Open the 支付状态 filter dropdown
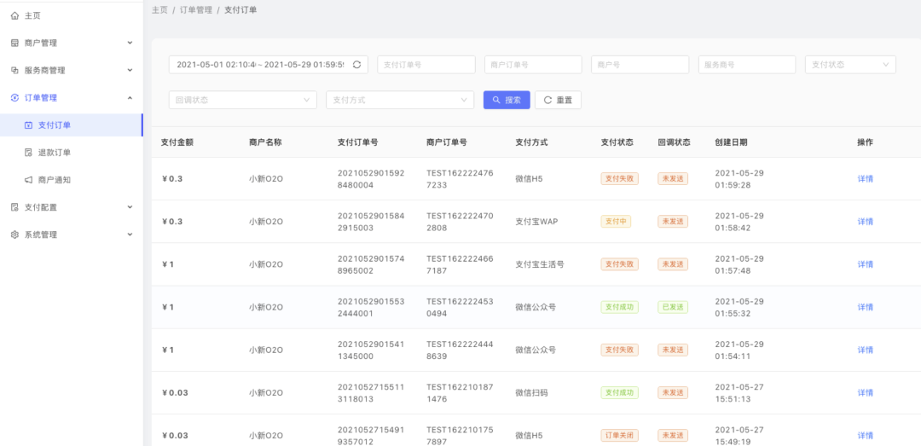The width and height of the screenshot is (921, 446). point(849,65)
